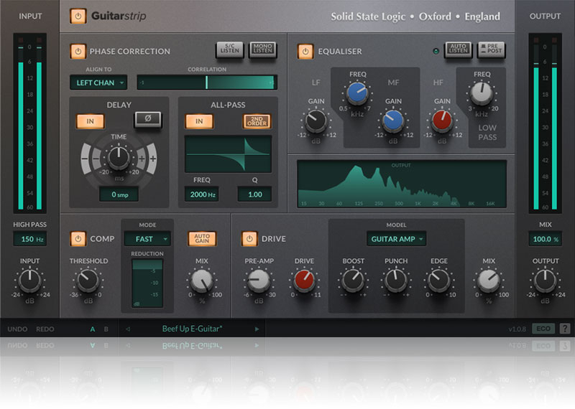575x409 pixels.
Task: Click the fine minus delay time button
Action: click(96, 159)
